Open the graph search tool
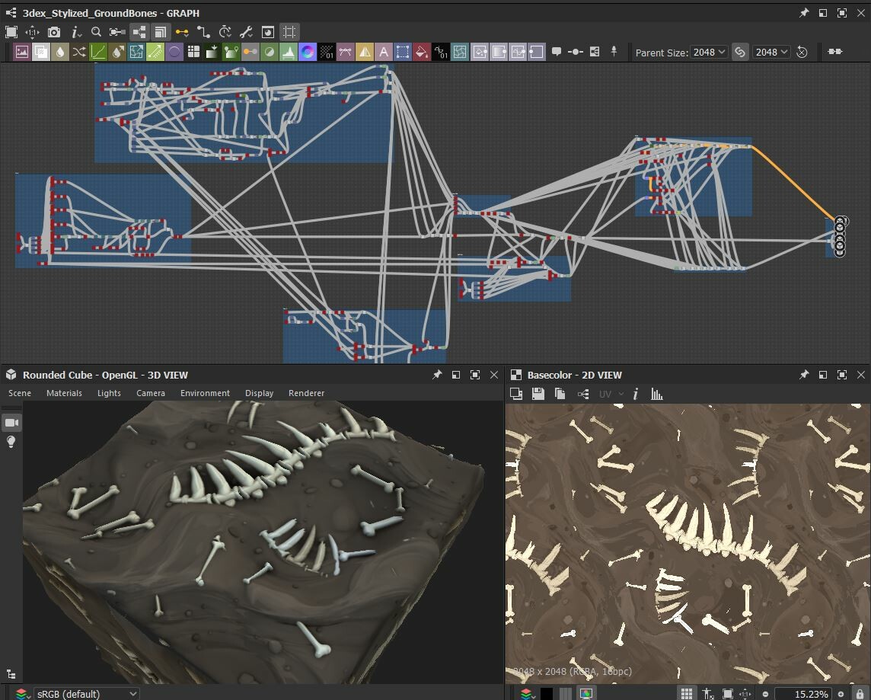The height and width of the screenshot is (700, 871). [x=97, y=33]
